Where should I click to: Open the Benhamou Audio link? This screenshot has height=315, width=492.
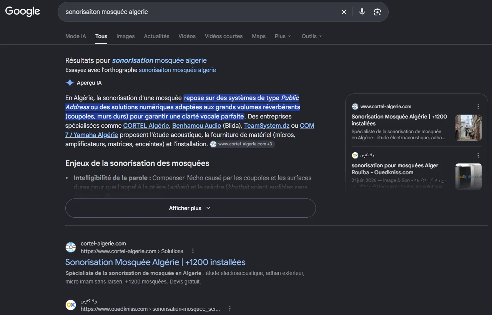(197, 126)
